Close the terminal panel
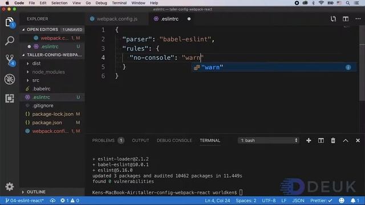This screenshot has width=365, height=205. coord(358,141)
